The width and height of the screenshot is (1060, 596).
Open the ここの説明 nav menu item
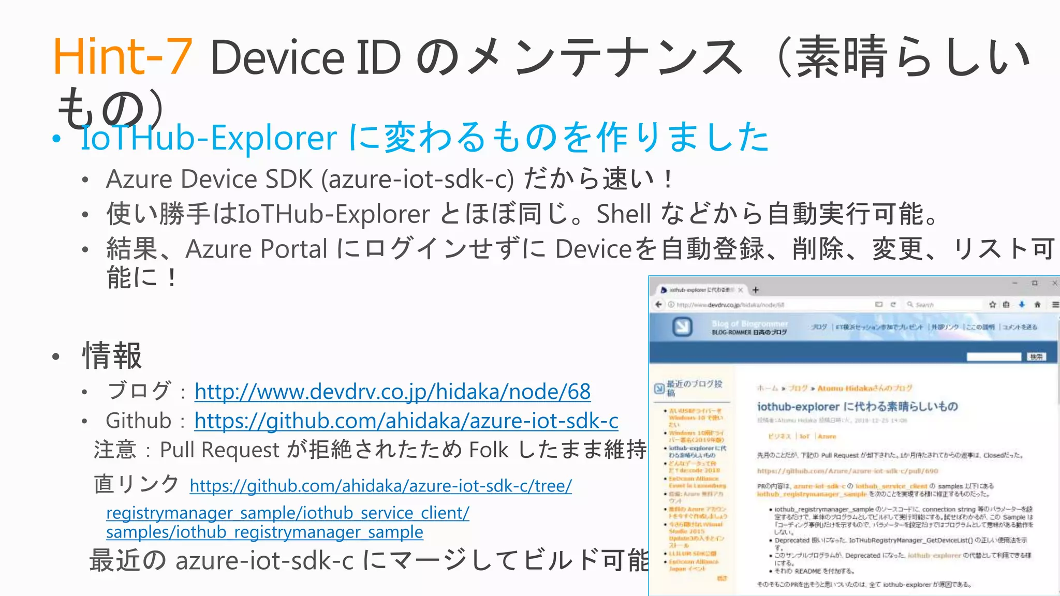pos(980,327)
